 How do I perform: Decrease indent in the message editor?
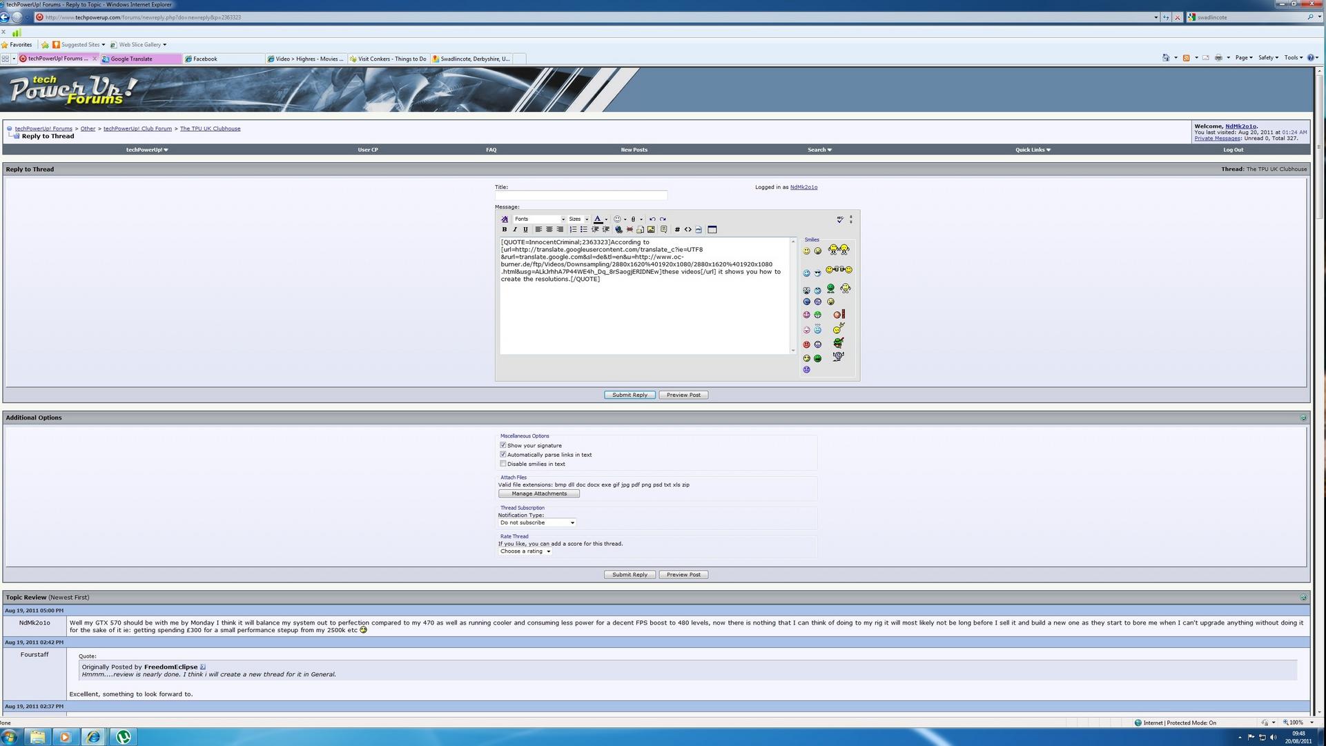click(595, 229)
